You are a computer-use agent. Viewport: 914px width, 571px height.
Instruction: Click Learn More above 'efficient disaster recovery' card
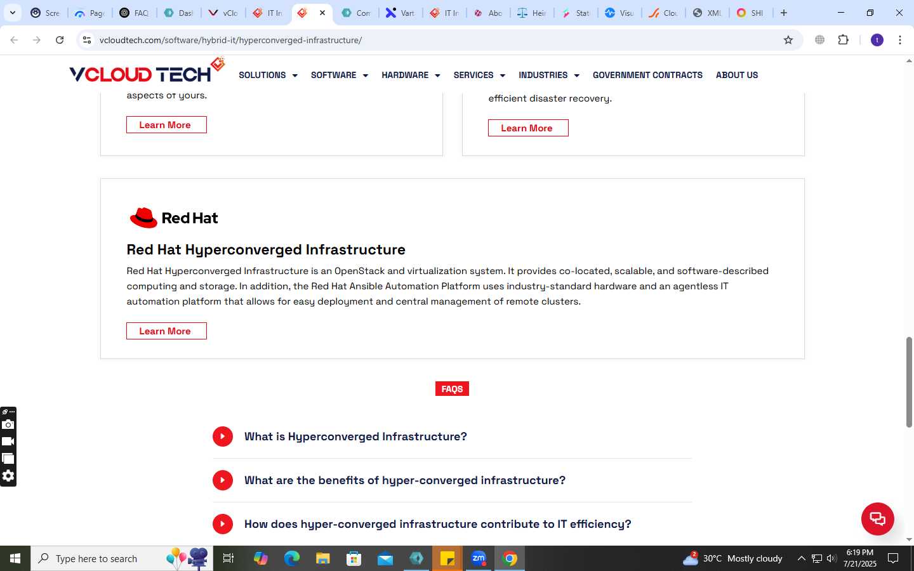528,128
